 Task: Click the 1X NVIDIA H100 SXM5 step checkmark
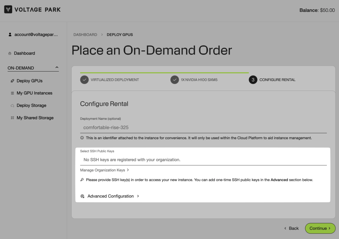pyautogui.click(x=174, y=80)
